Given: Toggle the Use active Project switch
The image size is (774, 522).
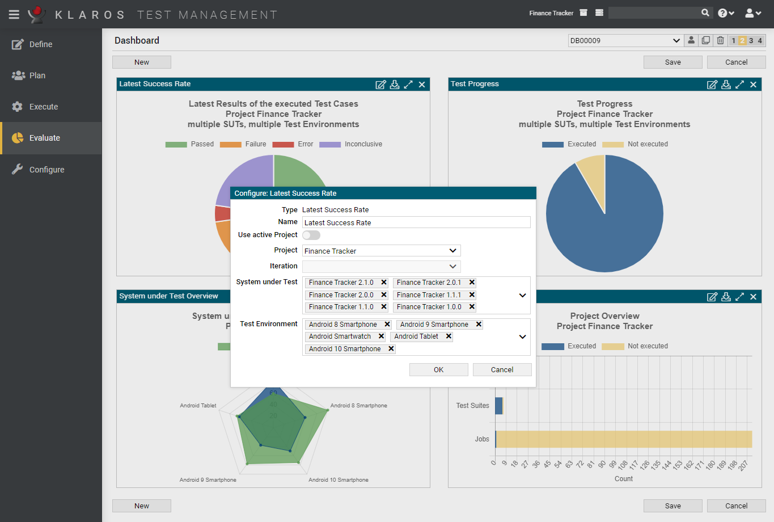Looking at the screenshot, I should [311, 235].
